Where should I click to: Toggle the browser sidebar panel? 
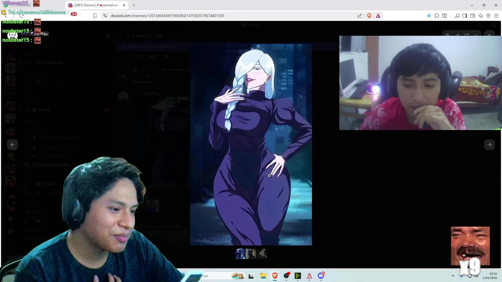pyautogui.click(x=465, y=16)
